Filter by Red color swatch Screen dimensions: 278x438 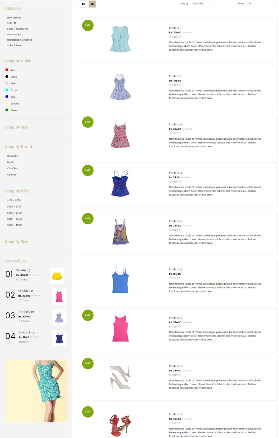[7, 70]
